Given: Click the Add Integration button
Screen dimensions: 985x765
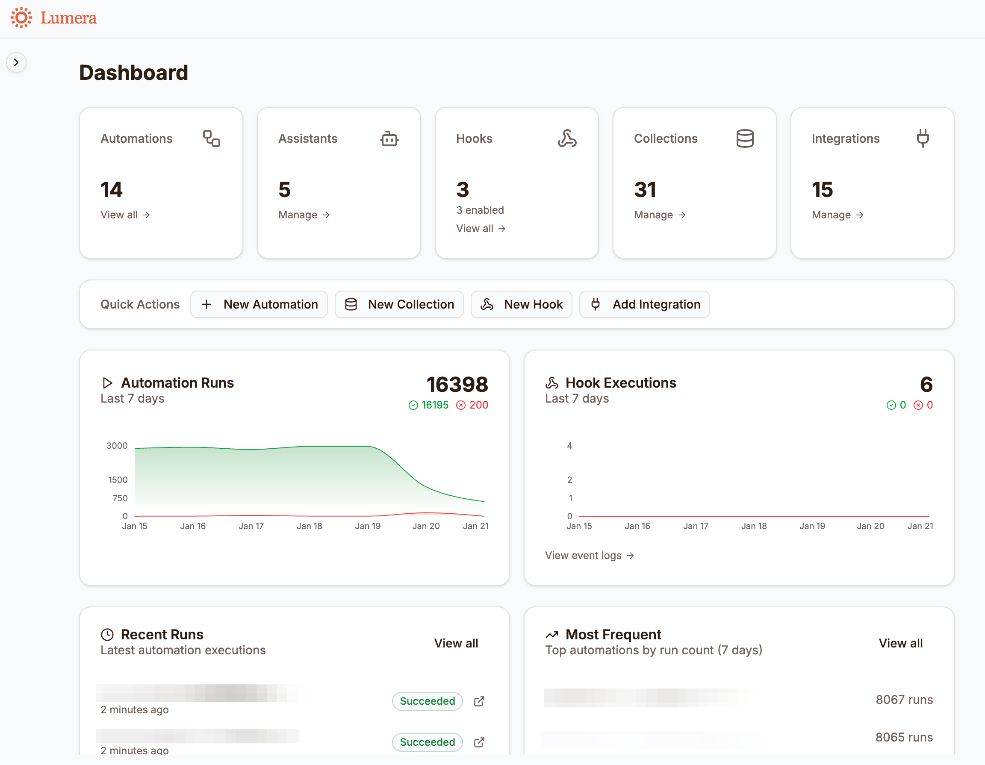Looking at the screenshot, I should point(644,304).
